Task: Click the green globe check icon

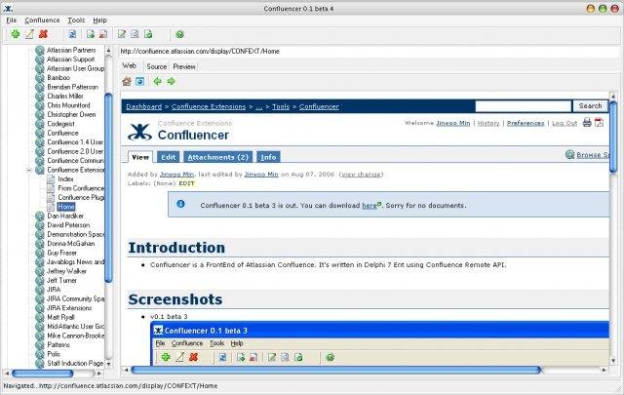Action: pos(179,34)
